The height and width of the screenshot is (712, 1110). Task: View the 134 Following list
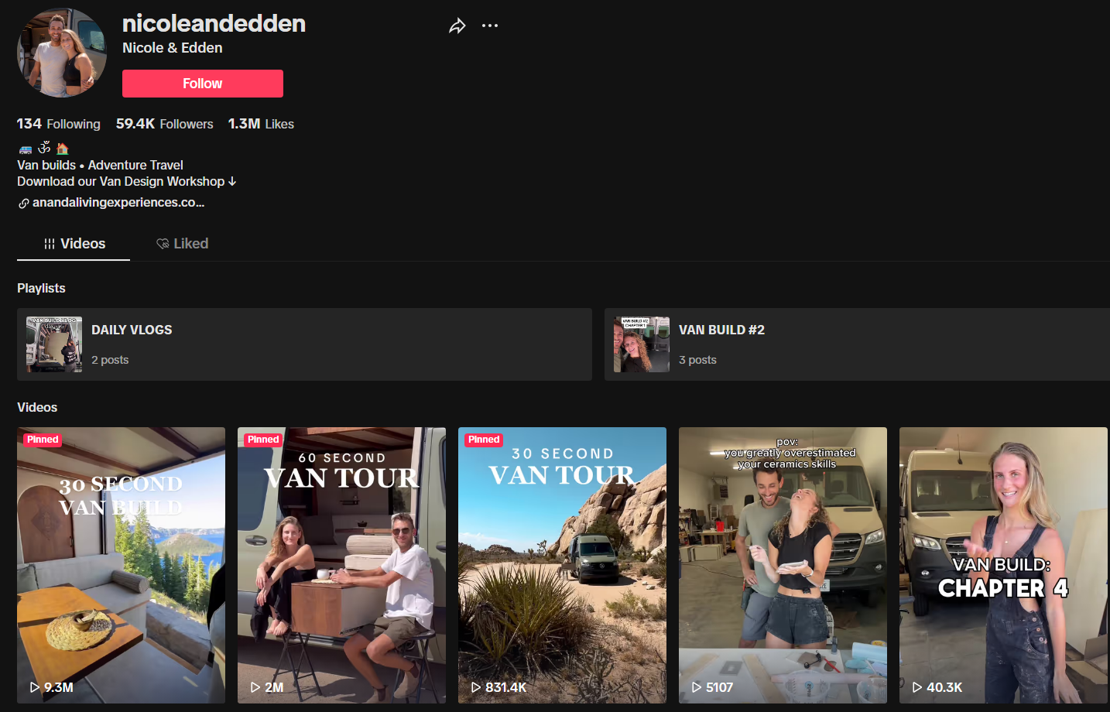[58, 124]
